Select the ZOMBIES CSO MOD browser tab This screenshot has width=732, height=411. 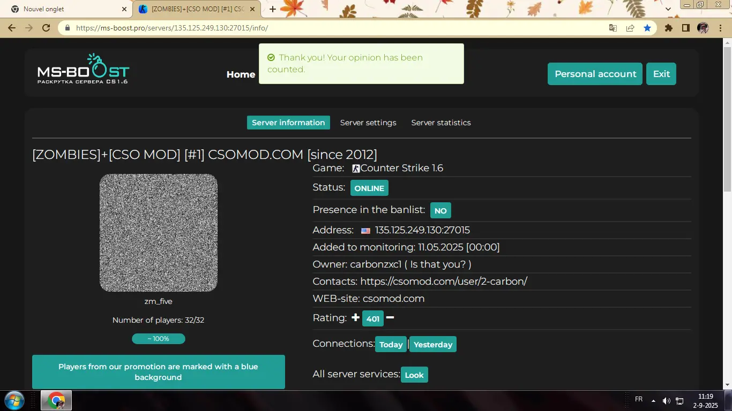pyautogui.click(x=197, y=9)
